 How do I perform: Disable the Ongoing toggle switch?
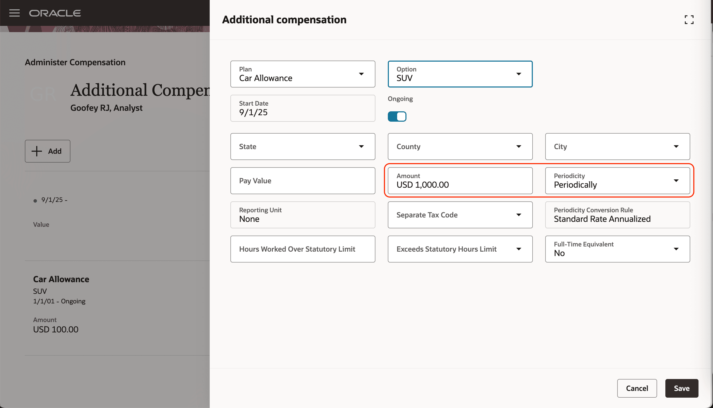pyautogui.click(x=397, y=116)
